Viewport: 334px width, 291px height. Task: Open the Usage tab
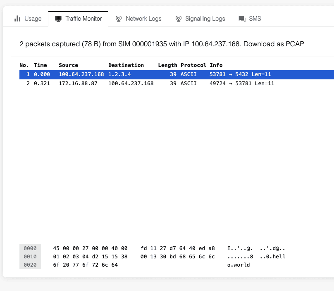(x=28, y=19)
